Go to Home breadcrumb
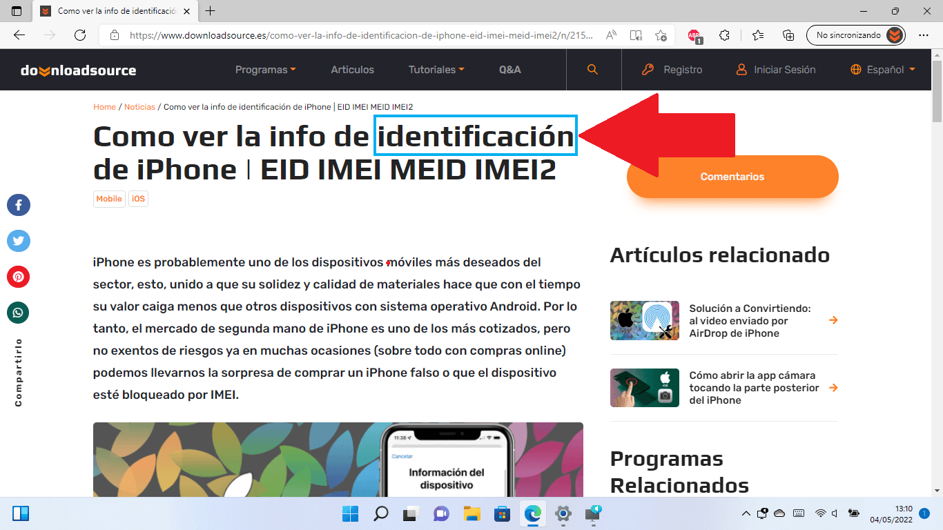This screenshot has width=943, height=530. click(x=104, y=107)
